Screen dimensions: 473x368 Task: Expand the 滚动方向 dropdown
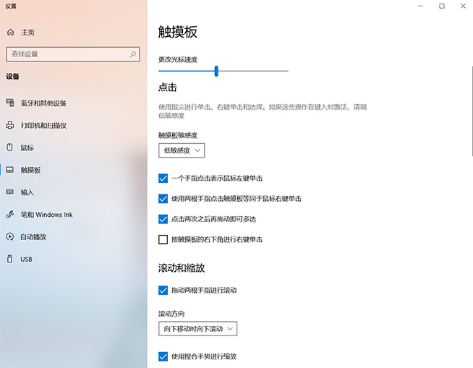pos(197,329)
